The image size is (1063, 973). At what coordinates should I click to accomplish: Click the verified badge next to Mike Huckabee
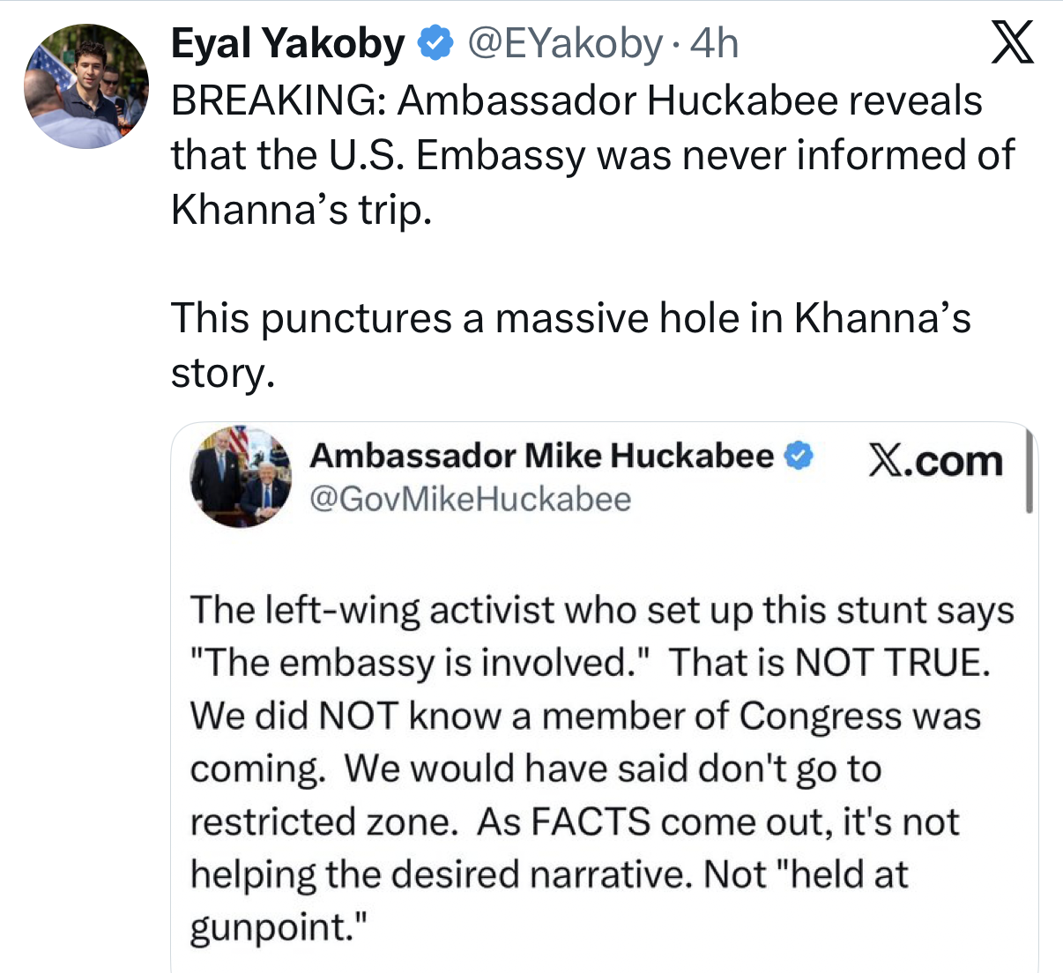(799, 456)
